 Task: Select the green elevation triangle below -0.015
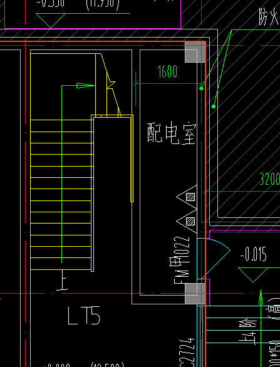[253, 275]
